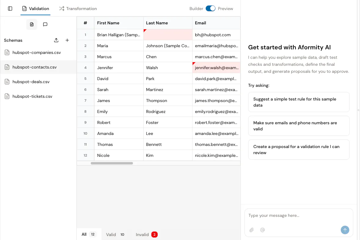360x240 pixels.
Task: Toggle the sidebar panel icon
Action: (x=10, y=9)
